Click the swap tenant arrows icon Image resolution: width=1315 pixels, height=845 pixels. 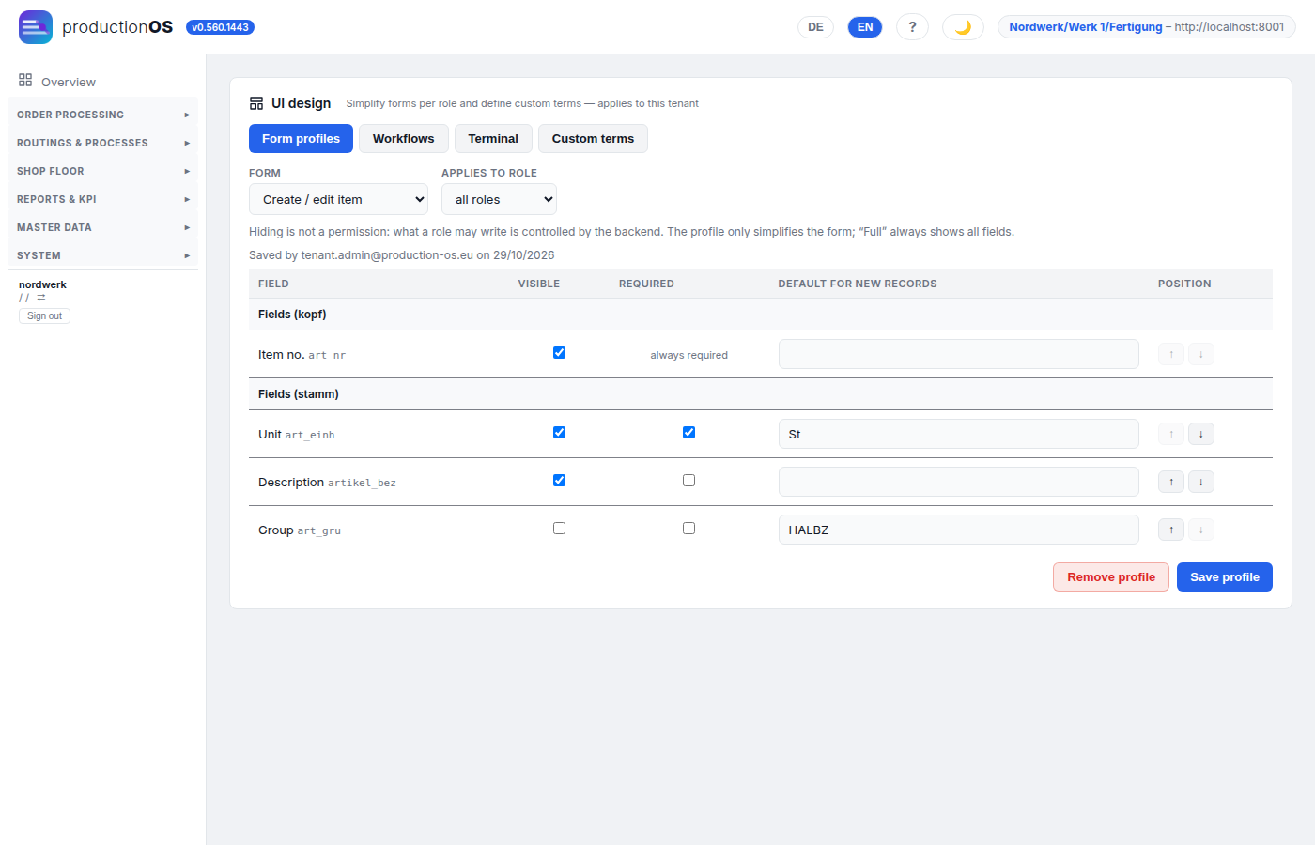click(x=41, y=298)
